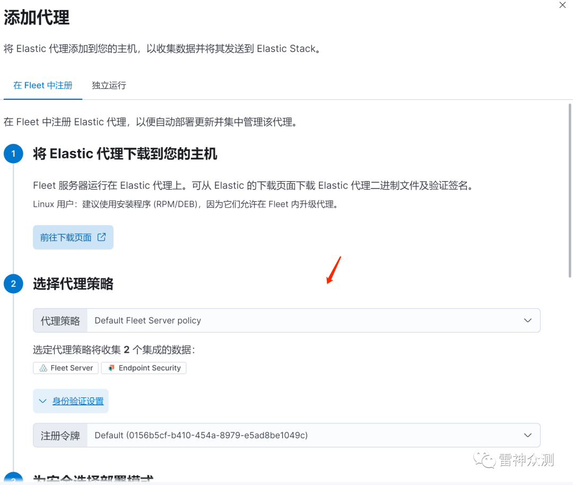Click the vertical scrollbar thumb
The height and width of the screenshot is (485, 573).
coord(570,190)
